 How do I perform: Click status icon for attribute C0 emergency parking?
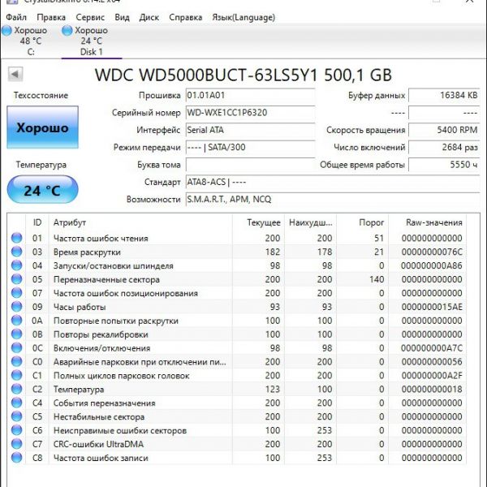17,361
